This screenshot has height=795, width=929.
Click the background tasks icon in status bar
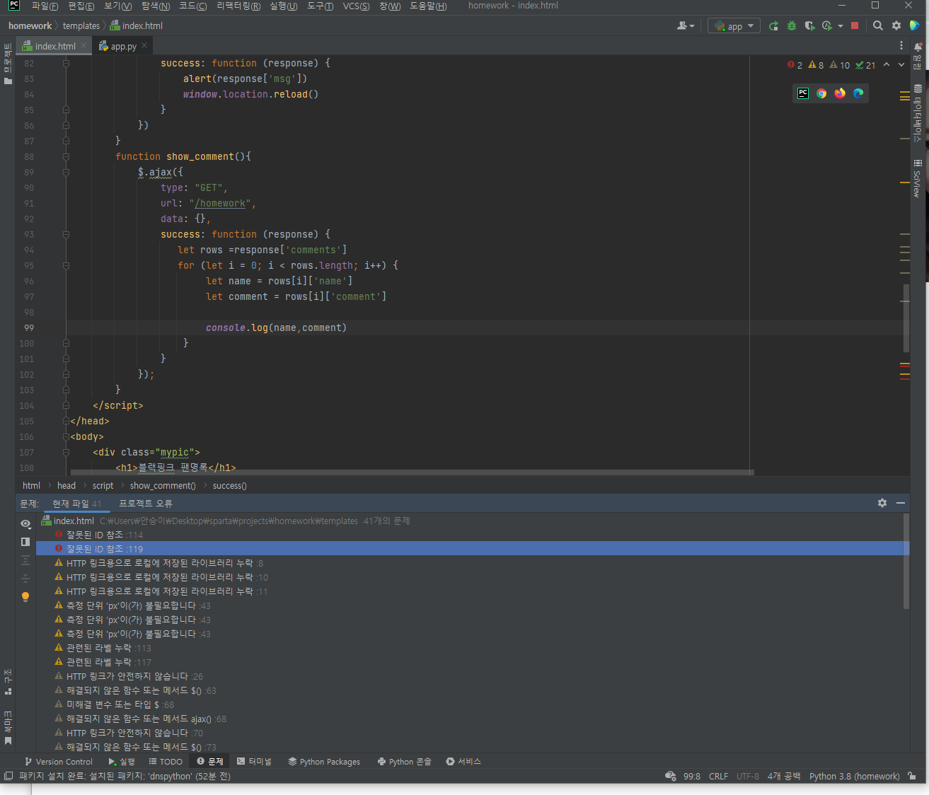[671, 777]
